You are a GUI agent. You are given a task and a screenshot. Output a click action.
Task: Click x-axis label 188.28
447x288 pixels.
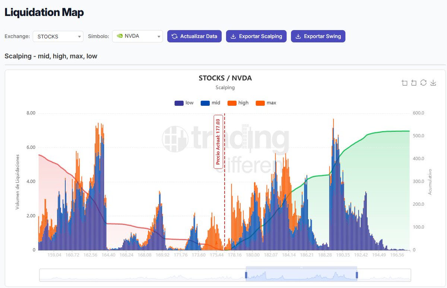click(x=325, y=255)
